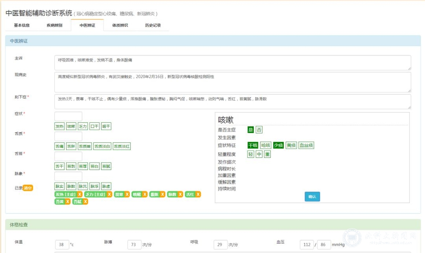Screen dimensions: 425x253
Task: Select the 舌干 coating suggestion chip
Action: click(59, 166)
